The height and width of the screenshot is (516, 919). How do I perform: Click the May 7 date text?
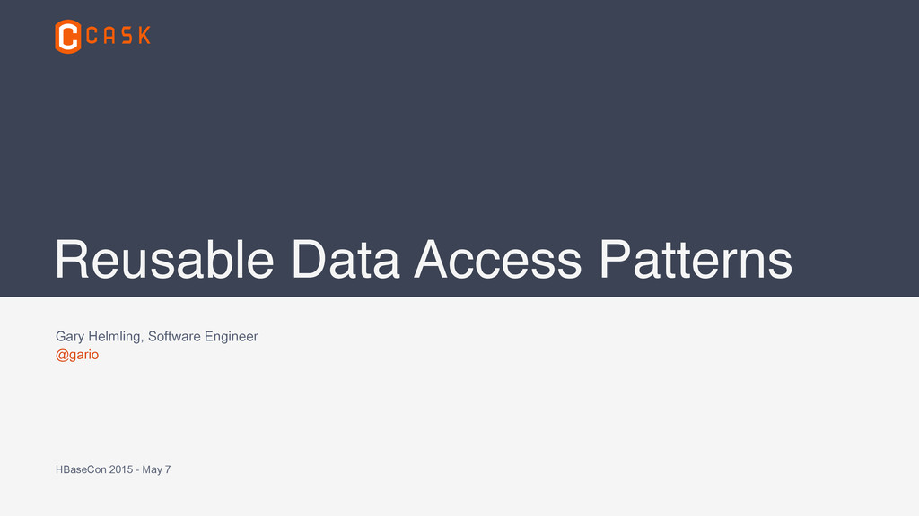point(156,469)
